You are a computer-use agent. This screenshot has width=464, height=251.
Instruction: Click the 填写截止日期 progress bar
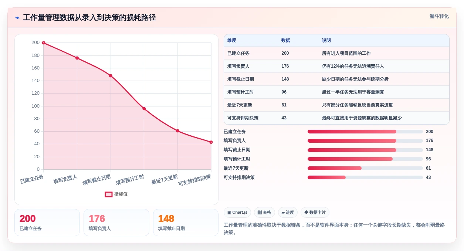[x=365, y=150]
